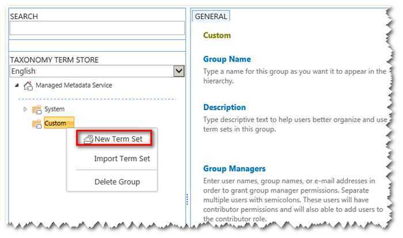Select the System group in tree
Screen dimensions: 403x238
click(x=54, y=109)
